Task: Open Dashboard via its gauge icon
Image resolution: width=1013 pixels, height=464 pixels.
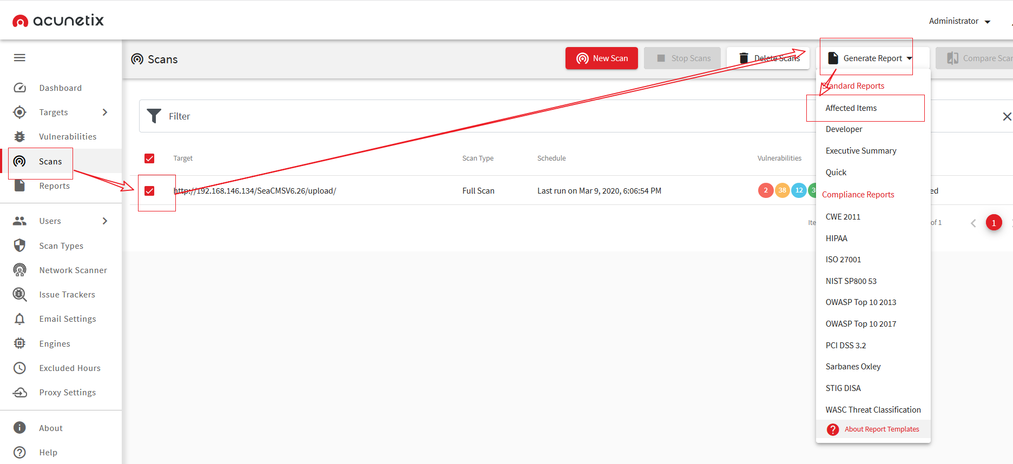Action: click(19, 88)
